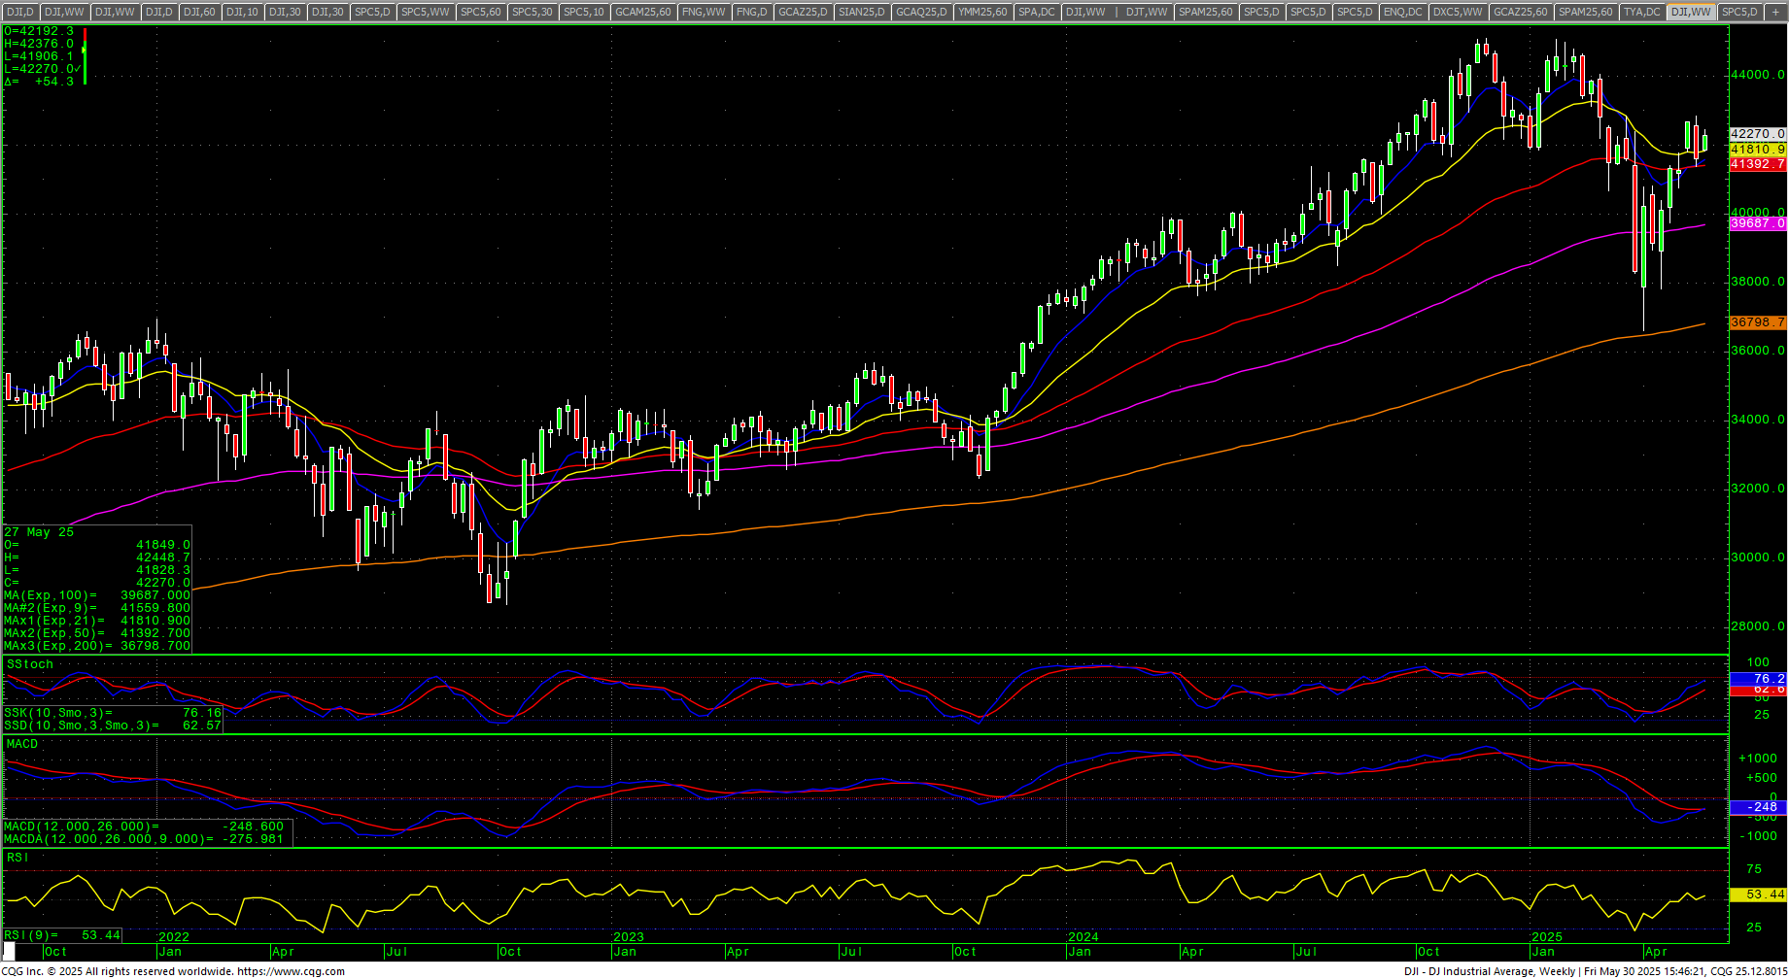The image size is (1789, 979).
Task: Switch to the DXC5,WW tab
Action: tap(1459, 12)
